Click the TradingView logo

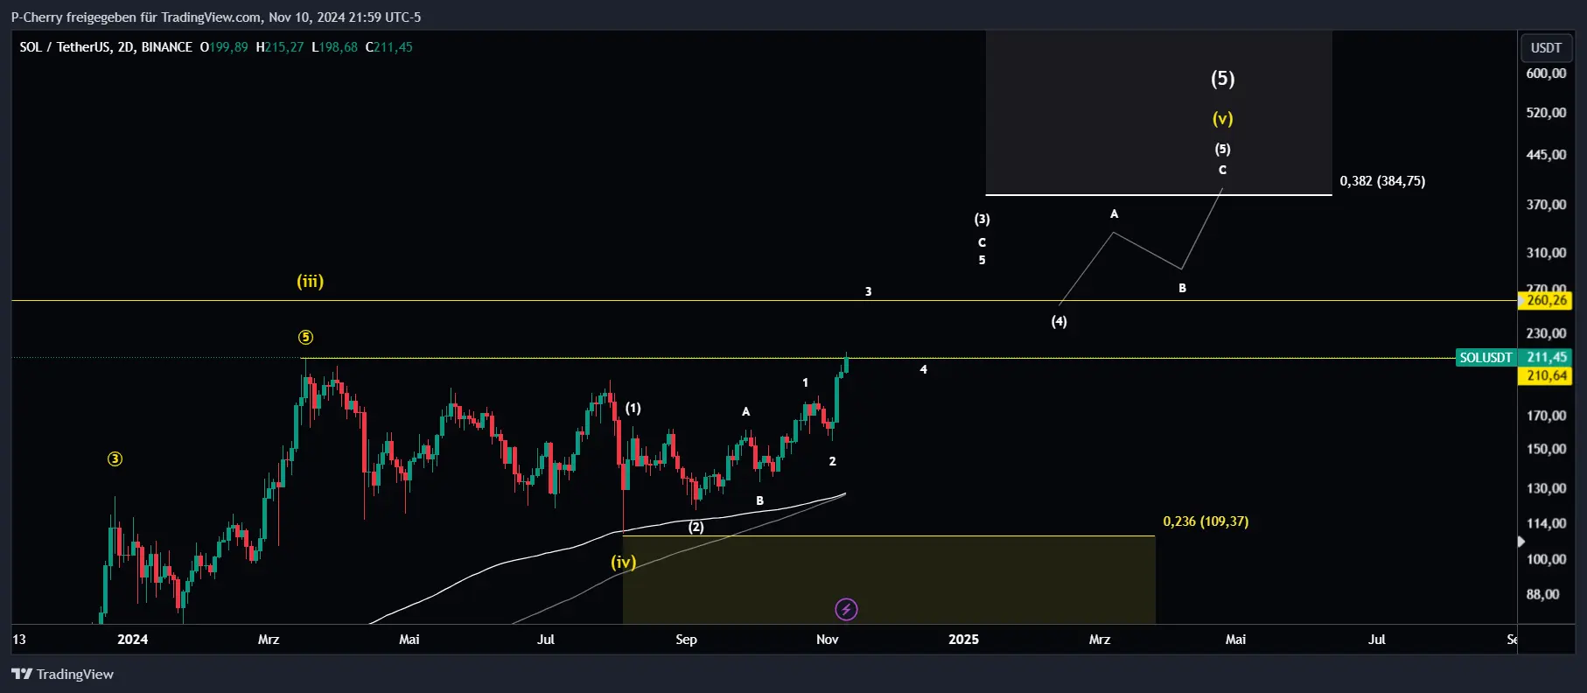pyautogui.click(x=62, y=674)
